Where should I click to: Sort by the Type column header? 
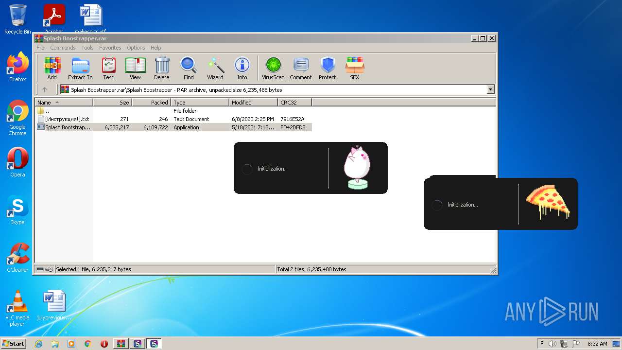pos(200,103)
